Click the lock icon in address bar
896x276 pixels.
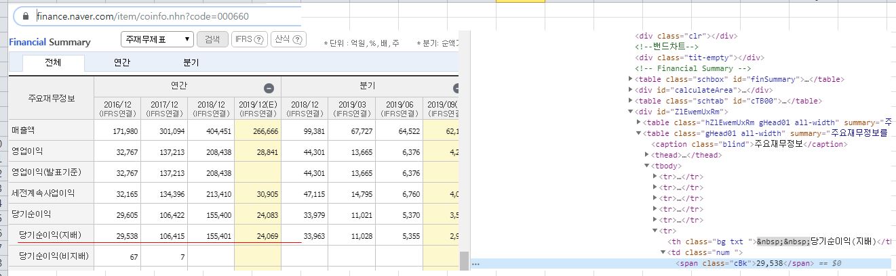point(26,16)
